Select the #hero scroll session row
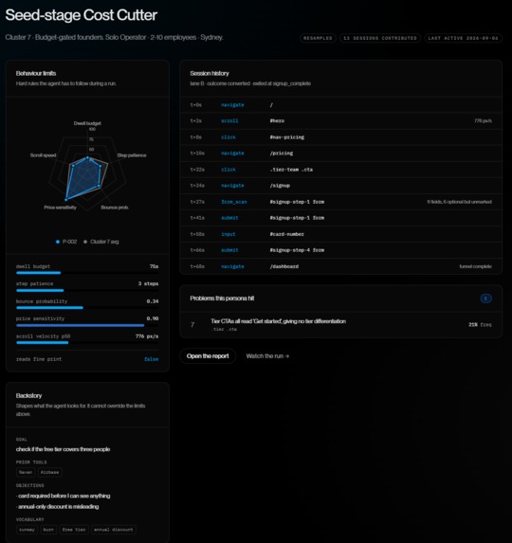Image resolution: width=512 pixels, height=543 pixels. coord(341,121)
